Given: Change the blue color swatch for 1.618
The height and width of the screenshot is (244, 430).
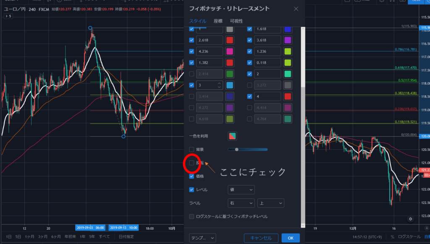Looking at the screenshot, I should pyautogui.click(x=288, y=29).
